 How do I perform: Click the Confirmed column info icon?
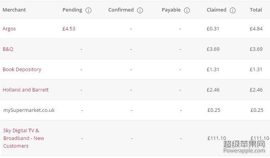pyautogui.click(x=140, y=10)
